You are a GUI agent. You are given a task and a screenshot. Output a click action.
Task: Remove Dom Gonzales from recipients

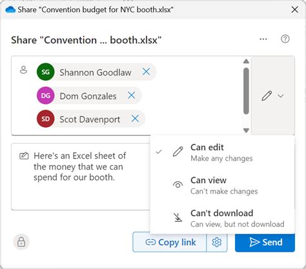(131, 95)
